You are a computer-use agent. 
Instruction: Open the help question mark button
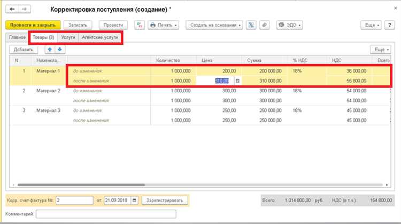pyautogui.click(x=391, y=25)
